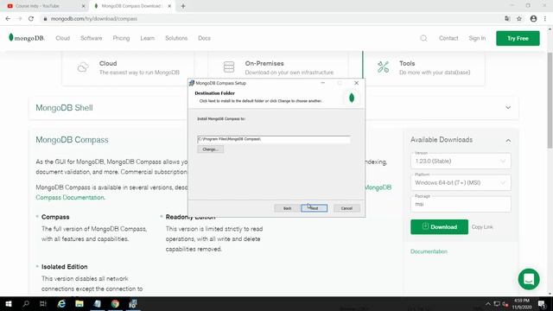Screen dimensions: 553x311
Task: Click the green Download button
Action: pos(439,226)
